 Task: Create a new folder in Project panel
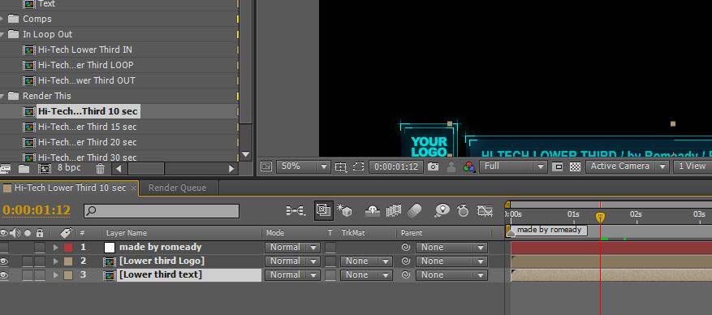tap(24, 169)
